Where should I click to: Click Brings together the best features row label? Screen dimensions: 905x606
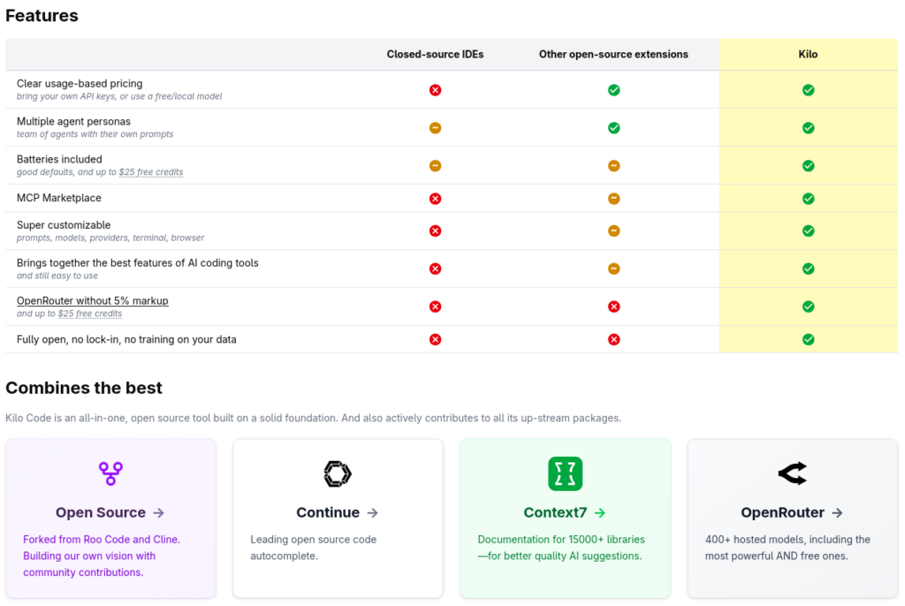coord(137,263)
